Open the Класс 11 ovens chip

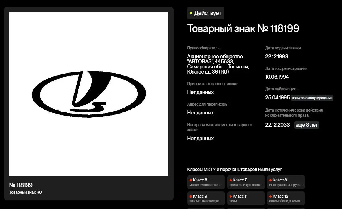pos(246,198)
